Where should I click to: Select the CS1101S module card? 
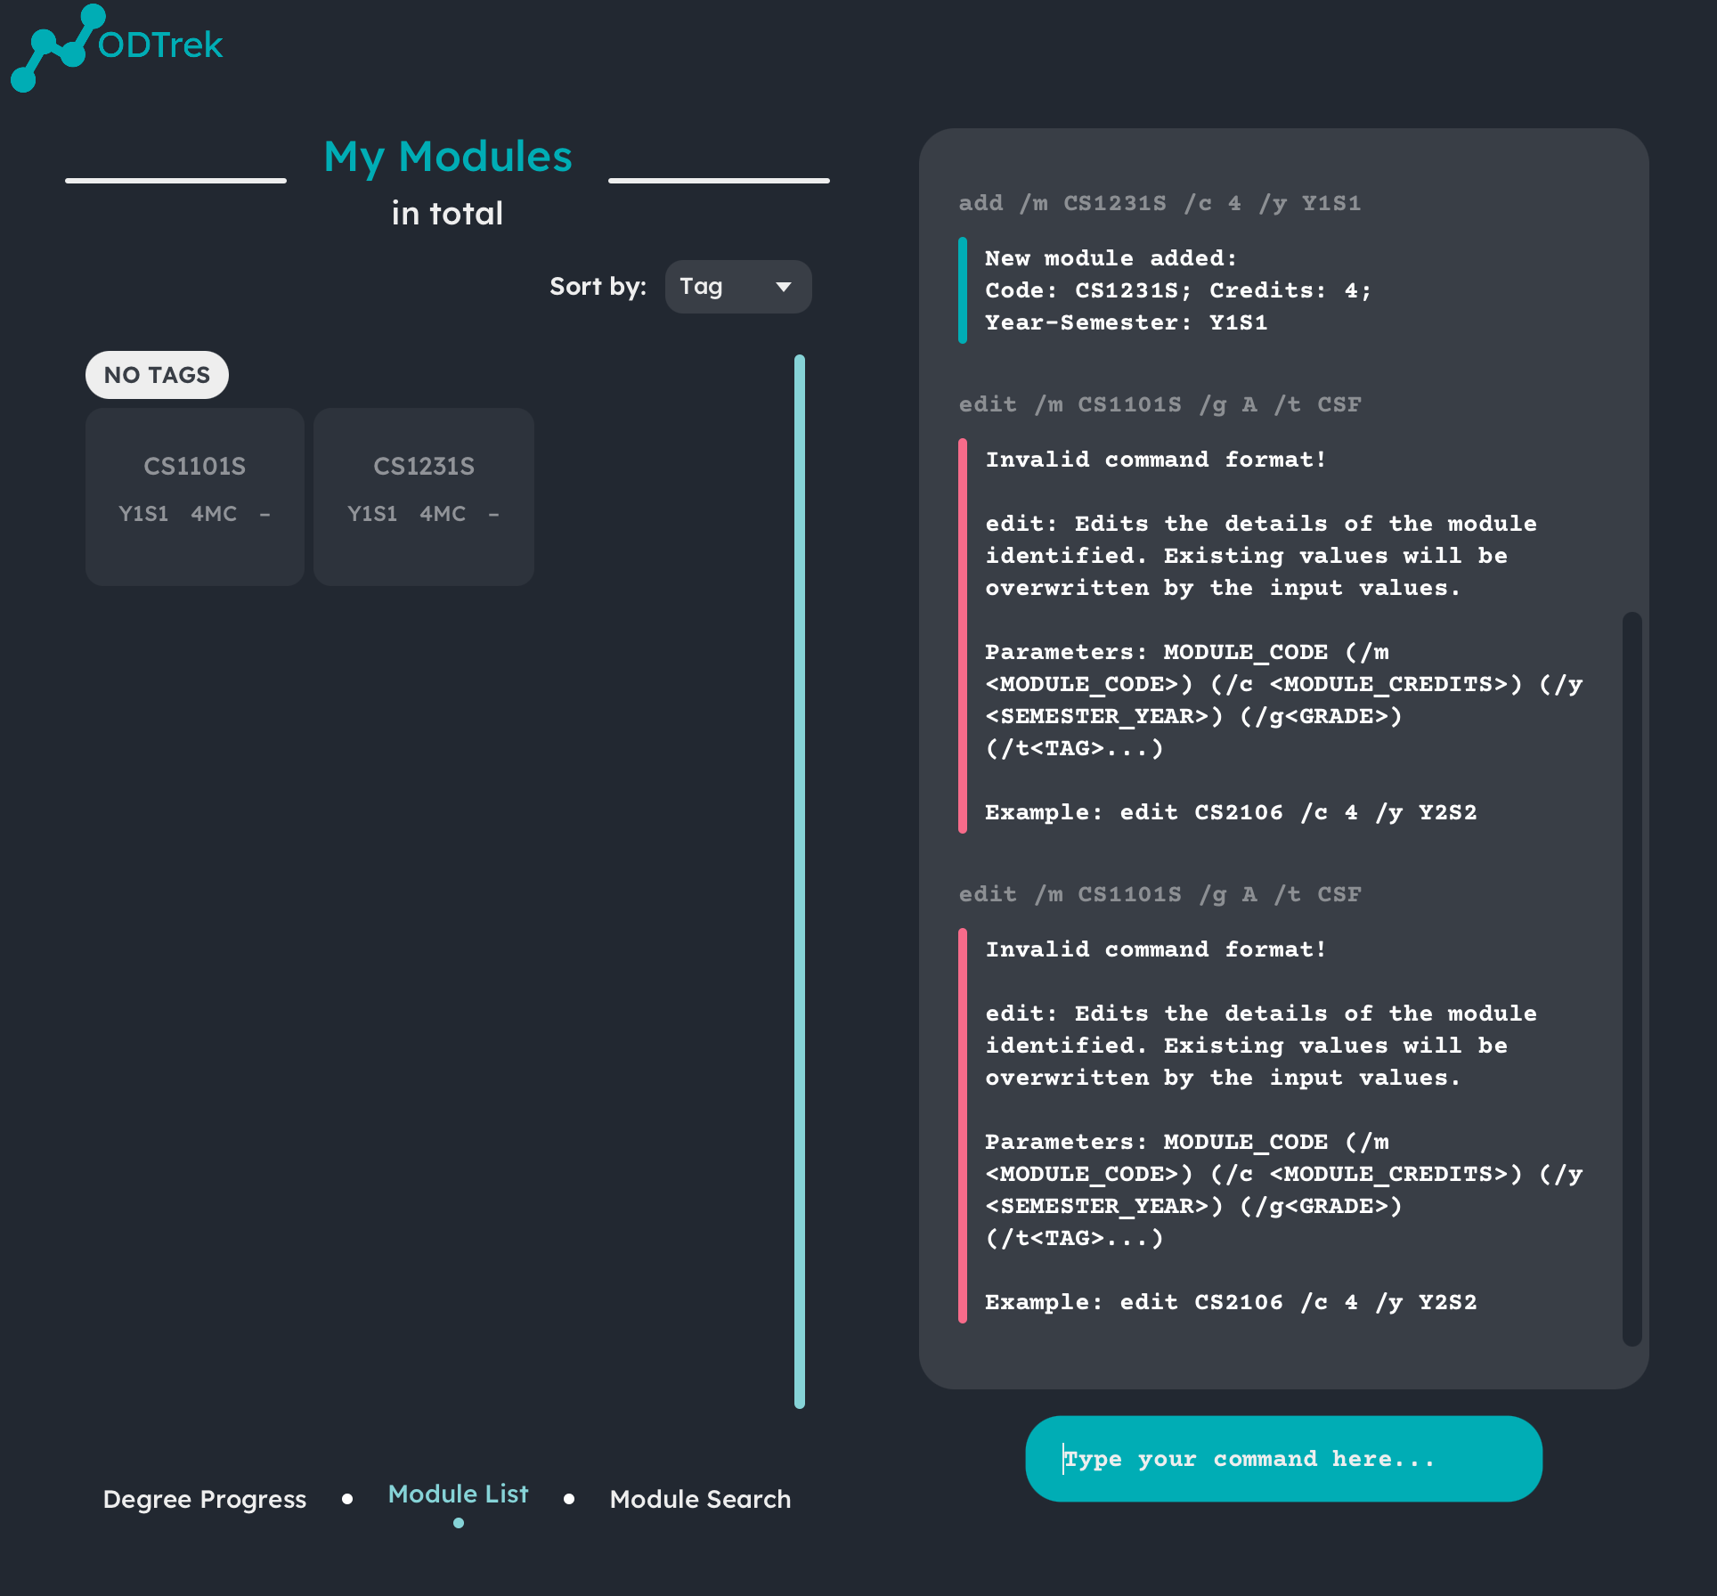195,496
